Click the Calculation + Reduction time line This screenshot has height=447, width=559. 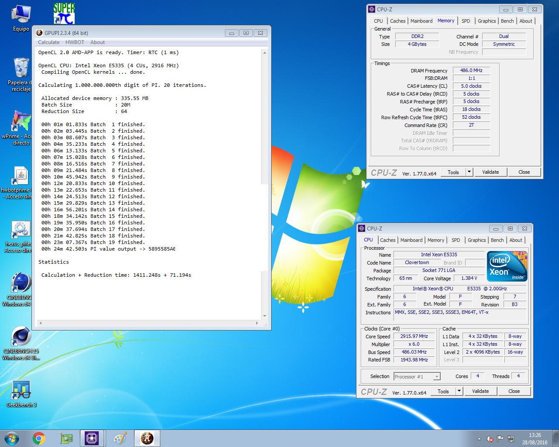tap(116, 275)
